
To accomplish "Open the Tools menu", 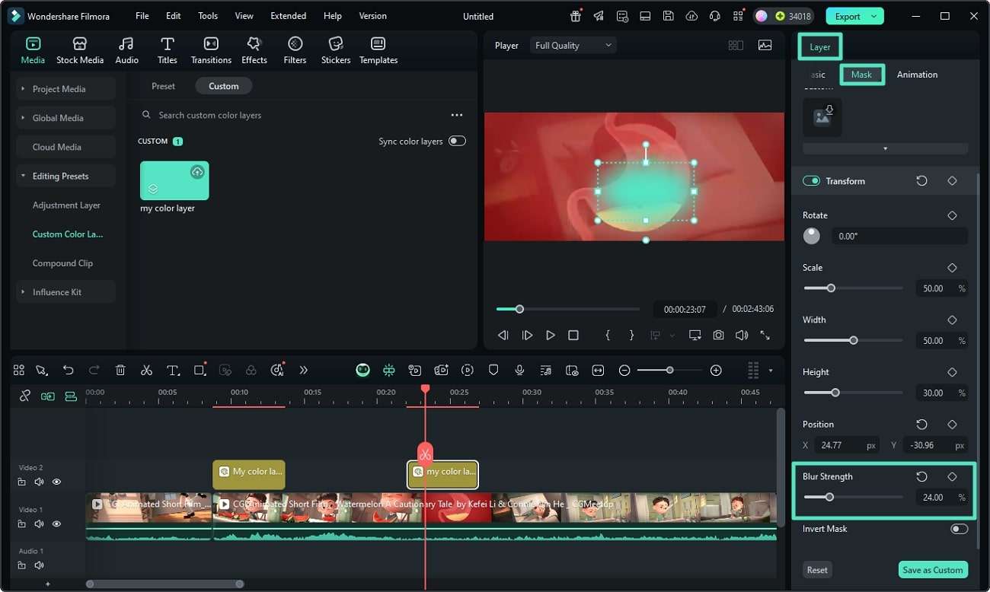I will pos(208,16).
